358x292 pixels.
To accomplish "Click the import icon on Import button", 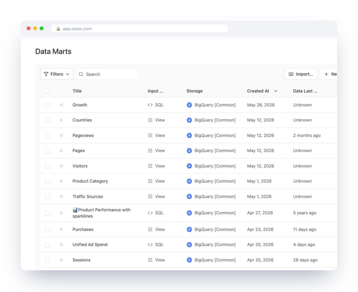I will pyautogui.click(x=291, y=74).
